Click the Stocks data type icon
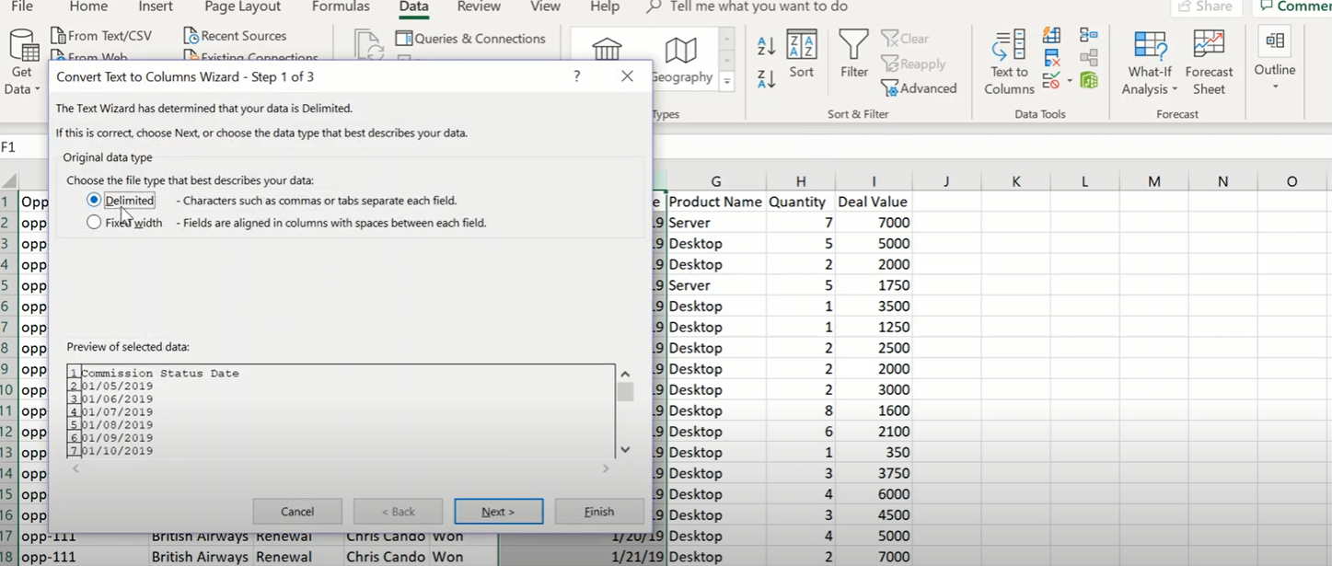Screen dimensions: 1332x566 tap(608, 50)
